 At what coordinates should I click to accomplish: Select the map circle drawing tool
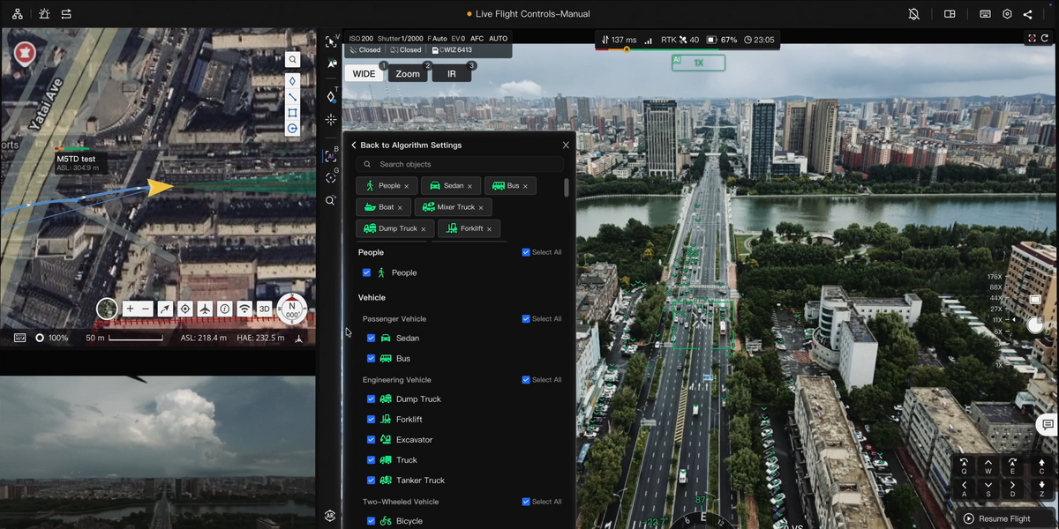292,129
